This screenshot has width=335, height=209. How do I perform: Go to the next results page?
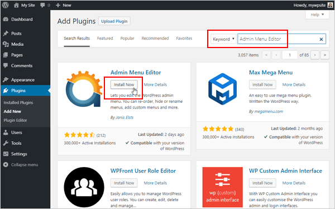coord(315,55)
